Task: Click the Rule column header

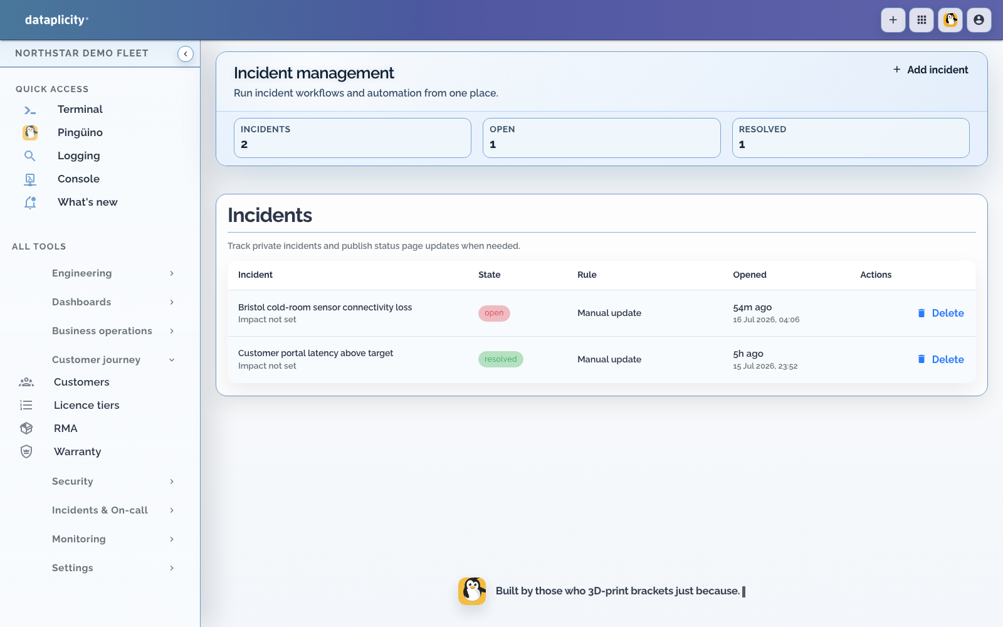Action: pos(587,275)
